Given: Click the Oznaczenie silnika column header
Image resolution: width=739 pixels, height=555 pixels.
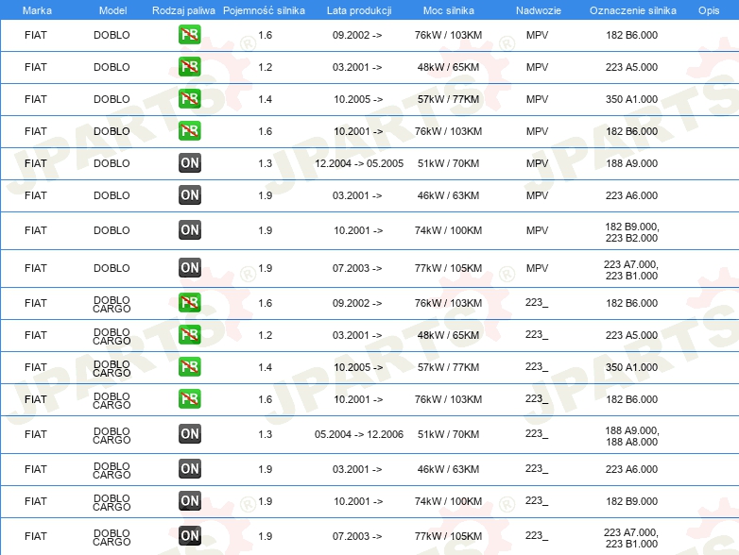Looking at the screenshot, I should click(632, 10).
